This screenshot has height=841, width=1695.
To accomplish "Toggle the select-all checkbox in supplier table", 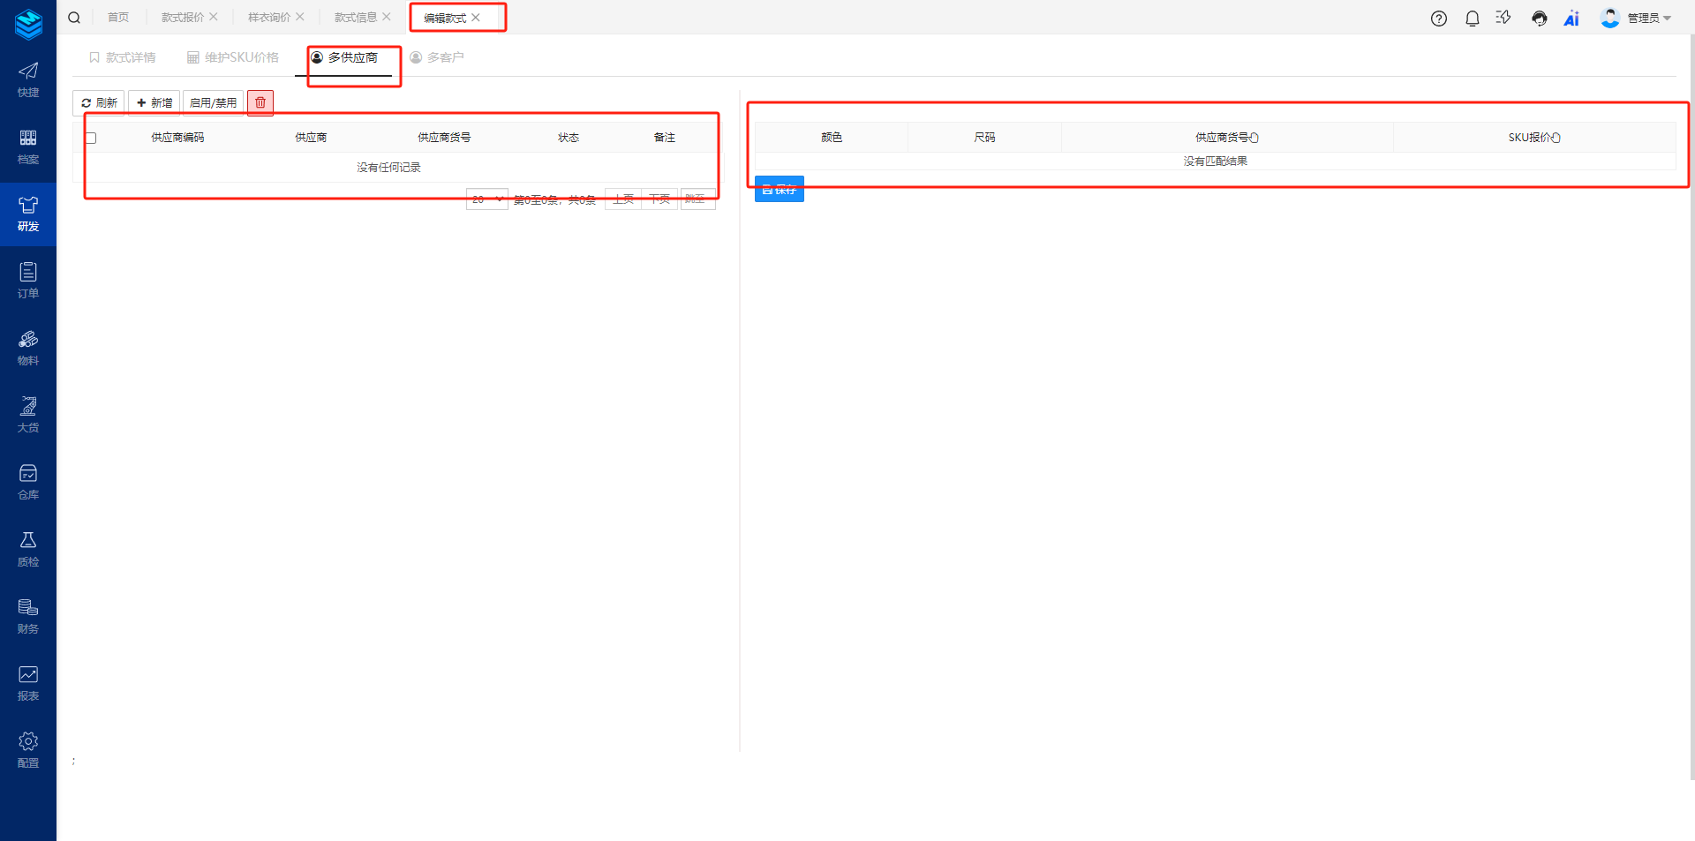I will [x=91, y=138].
